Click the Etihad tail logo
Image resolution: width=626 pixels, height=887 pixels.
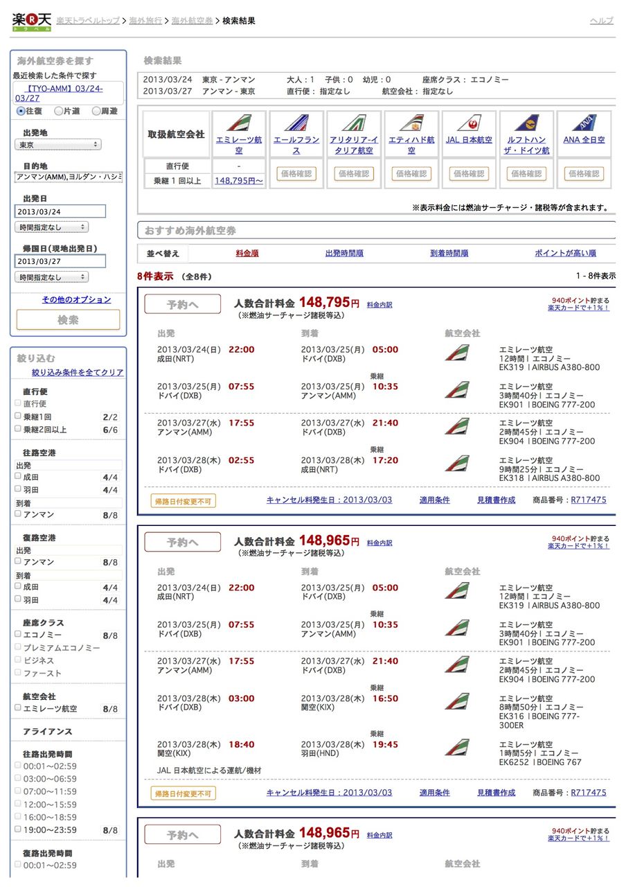tap(411, 124)
